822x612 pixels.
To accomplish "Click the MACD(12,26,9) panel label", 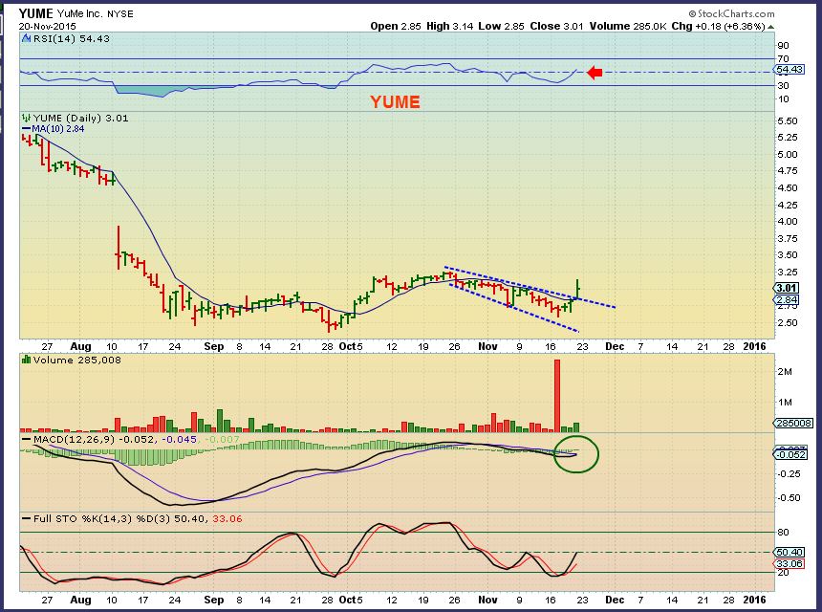I will click(x=74, y=440).
